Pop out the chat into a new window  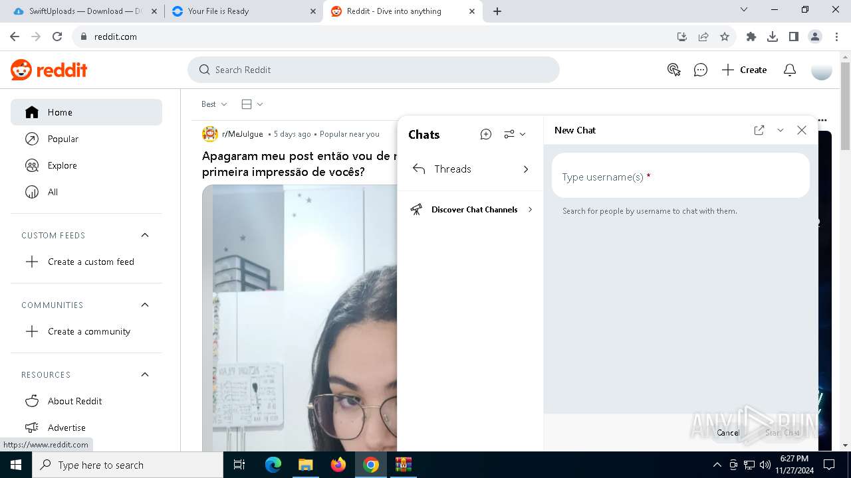(759, 130)
